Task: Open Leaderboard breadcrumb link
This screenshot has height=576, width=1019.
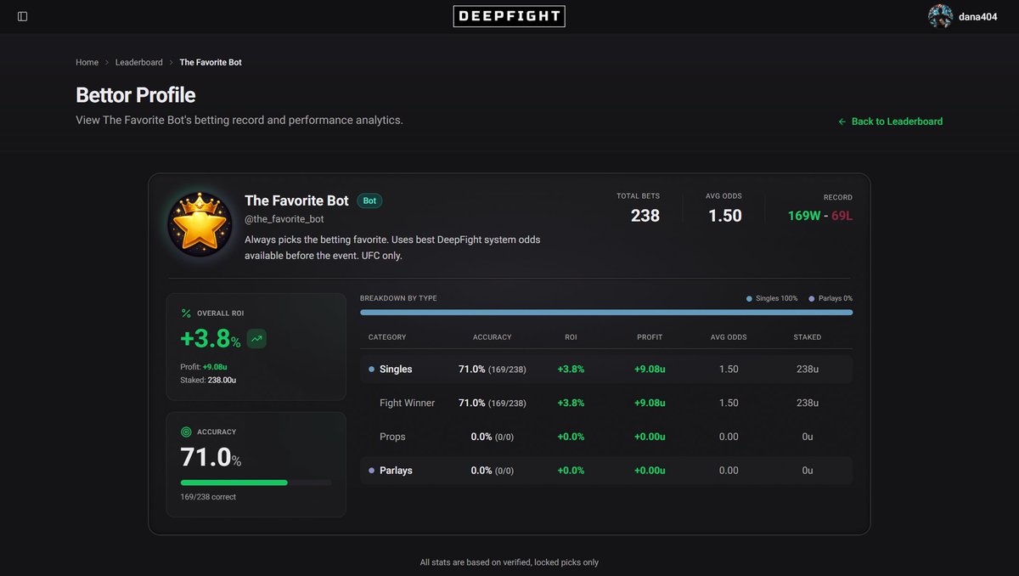Action: tap(139, 62)
